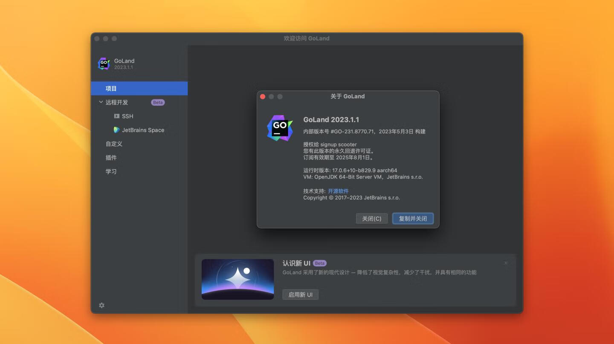Viewport: 614px width, 344px height.
Task: Click the 认识新 UI banner heading
Action: (296, 263)
